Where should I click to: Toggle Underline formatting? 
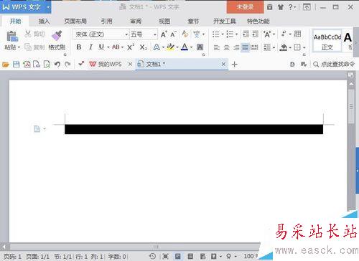coord(101,47)
